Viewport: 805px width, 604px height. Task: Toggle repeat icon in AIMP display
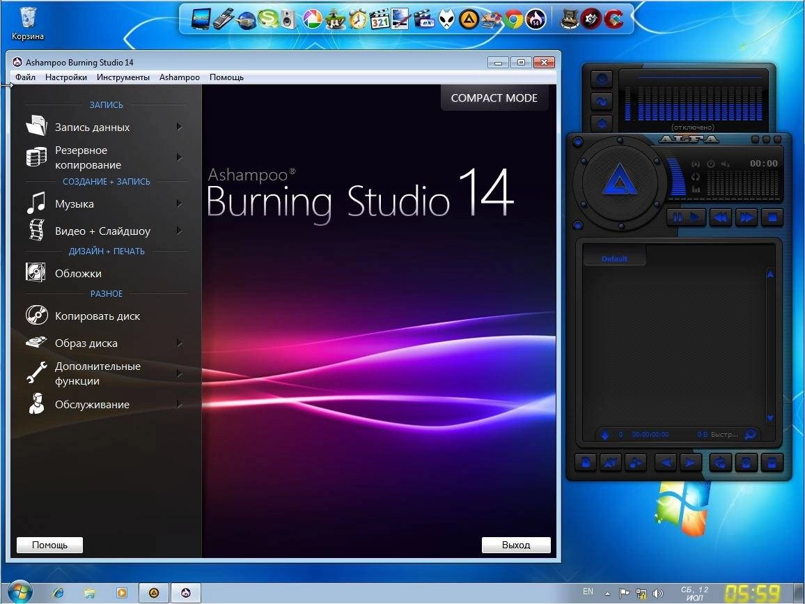pos(696,177)
